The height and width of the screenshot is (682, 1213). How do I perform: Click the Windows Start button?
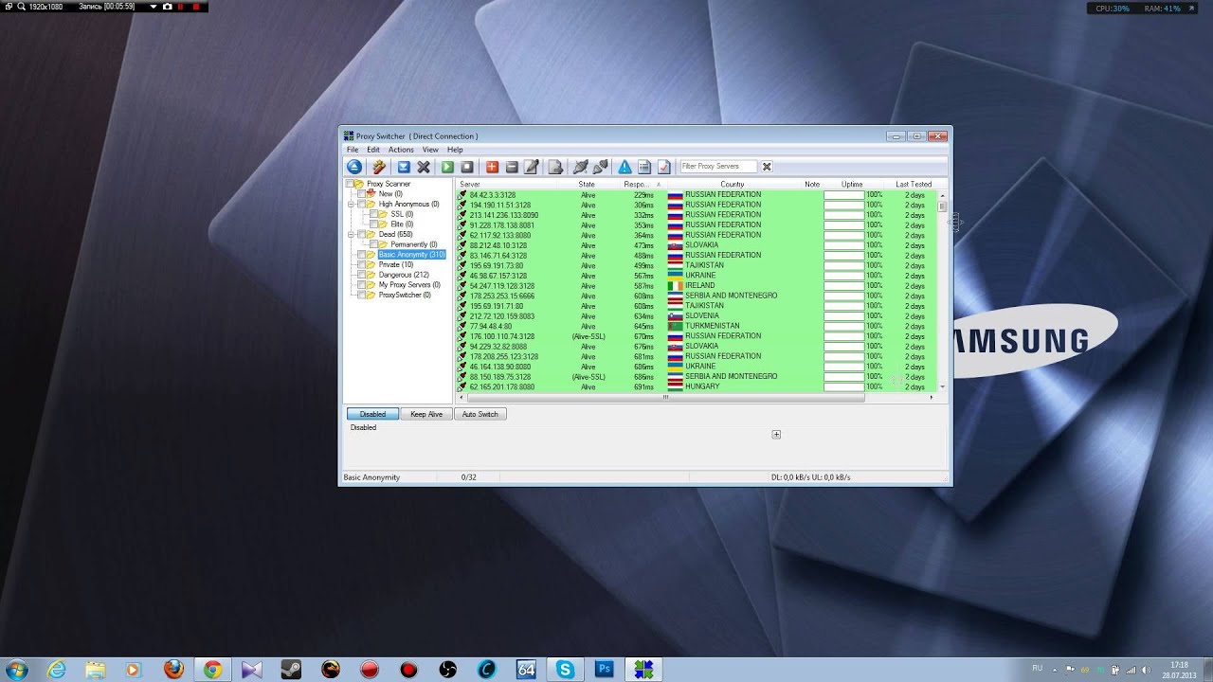[17, 669]
